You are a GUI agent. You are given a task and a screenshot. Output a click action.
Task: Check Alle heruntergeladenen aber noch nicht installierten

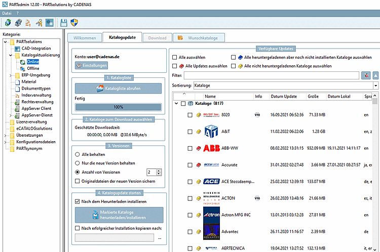[233, 57]
